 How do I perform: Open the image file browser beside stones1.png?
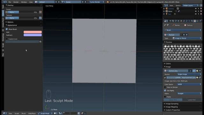(x=197, y=71)
